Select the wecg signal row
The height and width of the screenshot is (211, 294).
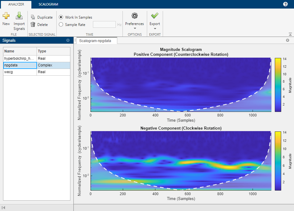coord(20,72)
